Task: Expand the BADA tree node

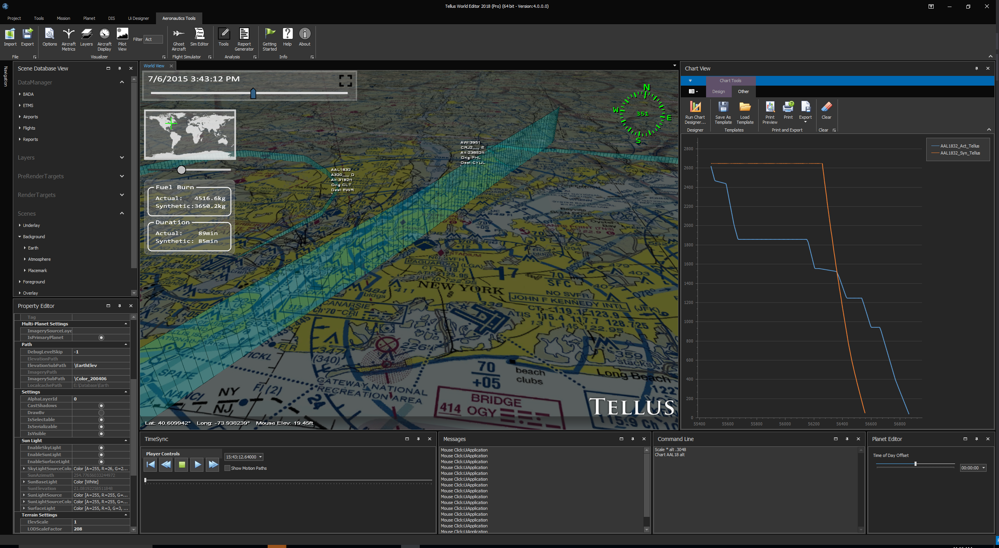Action: click(x=20, y=94)
